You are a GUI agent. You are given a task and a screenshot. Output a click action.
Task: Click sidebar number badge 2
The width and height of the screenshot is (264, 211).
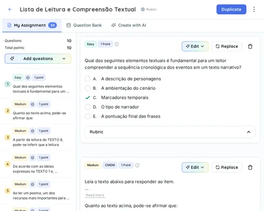click(8, 110)
